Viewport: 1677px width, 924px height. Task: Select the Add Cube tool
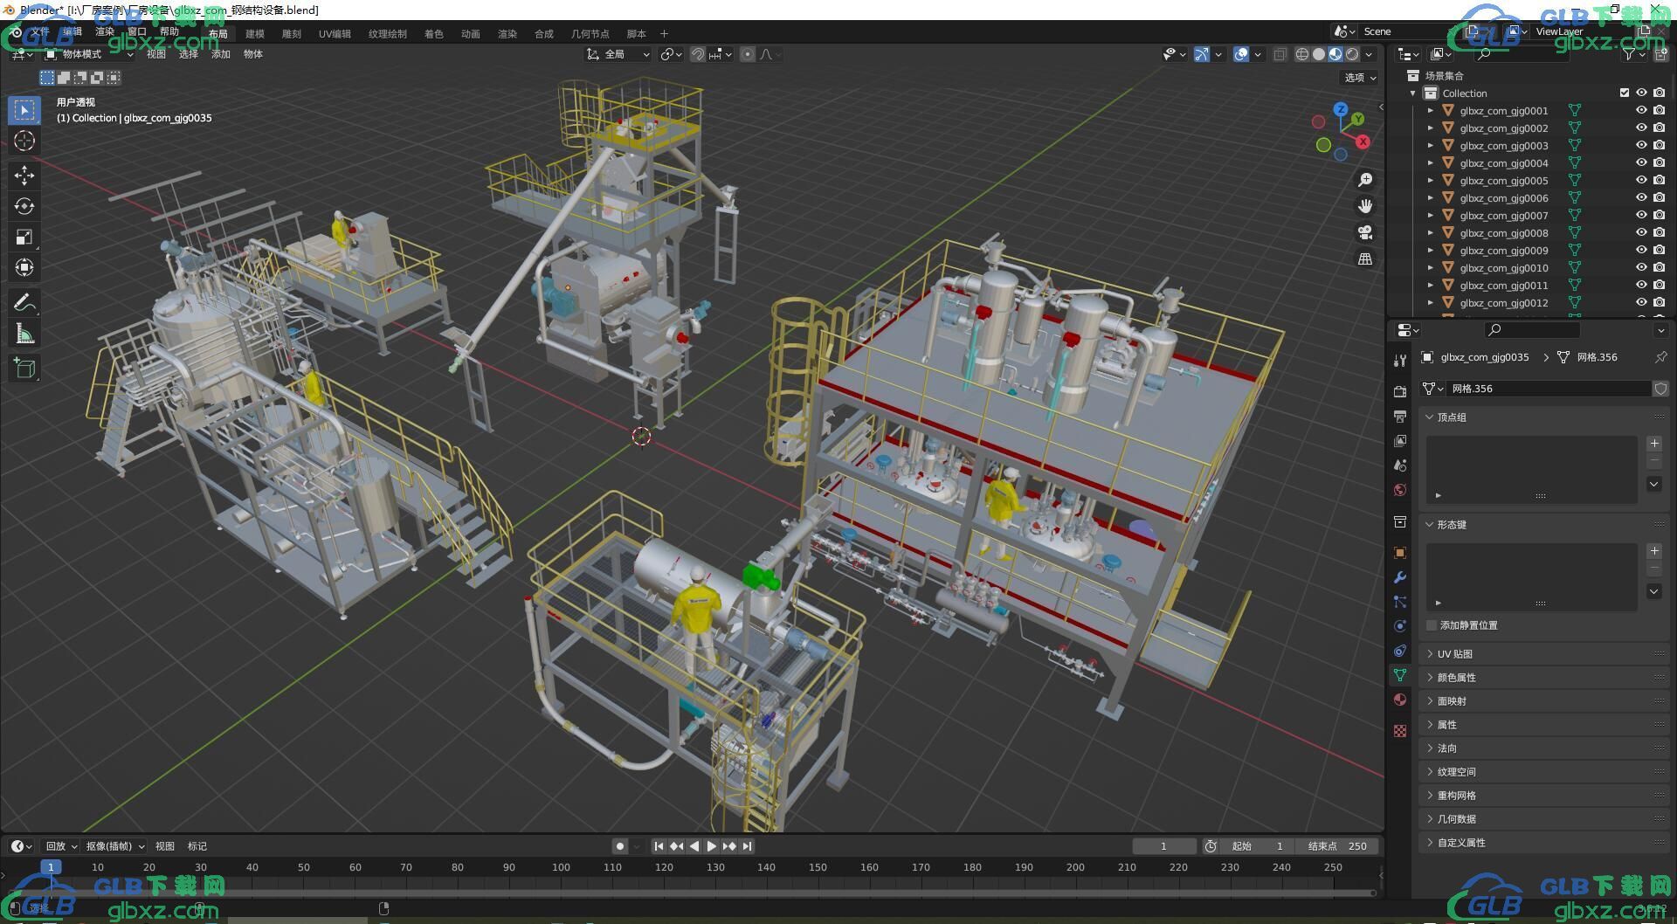point(24,368)
